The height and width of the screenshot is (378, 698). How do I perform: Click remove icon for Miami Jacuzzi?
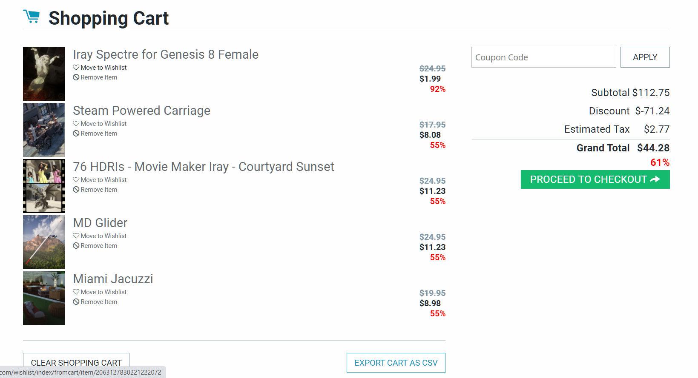coord(76,302)
